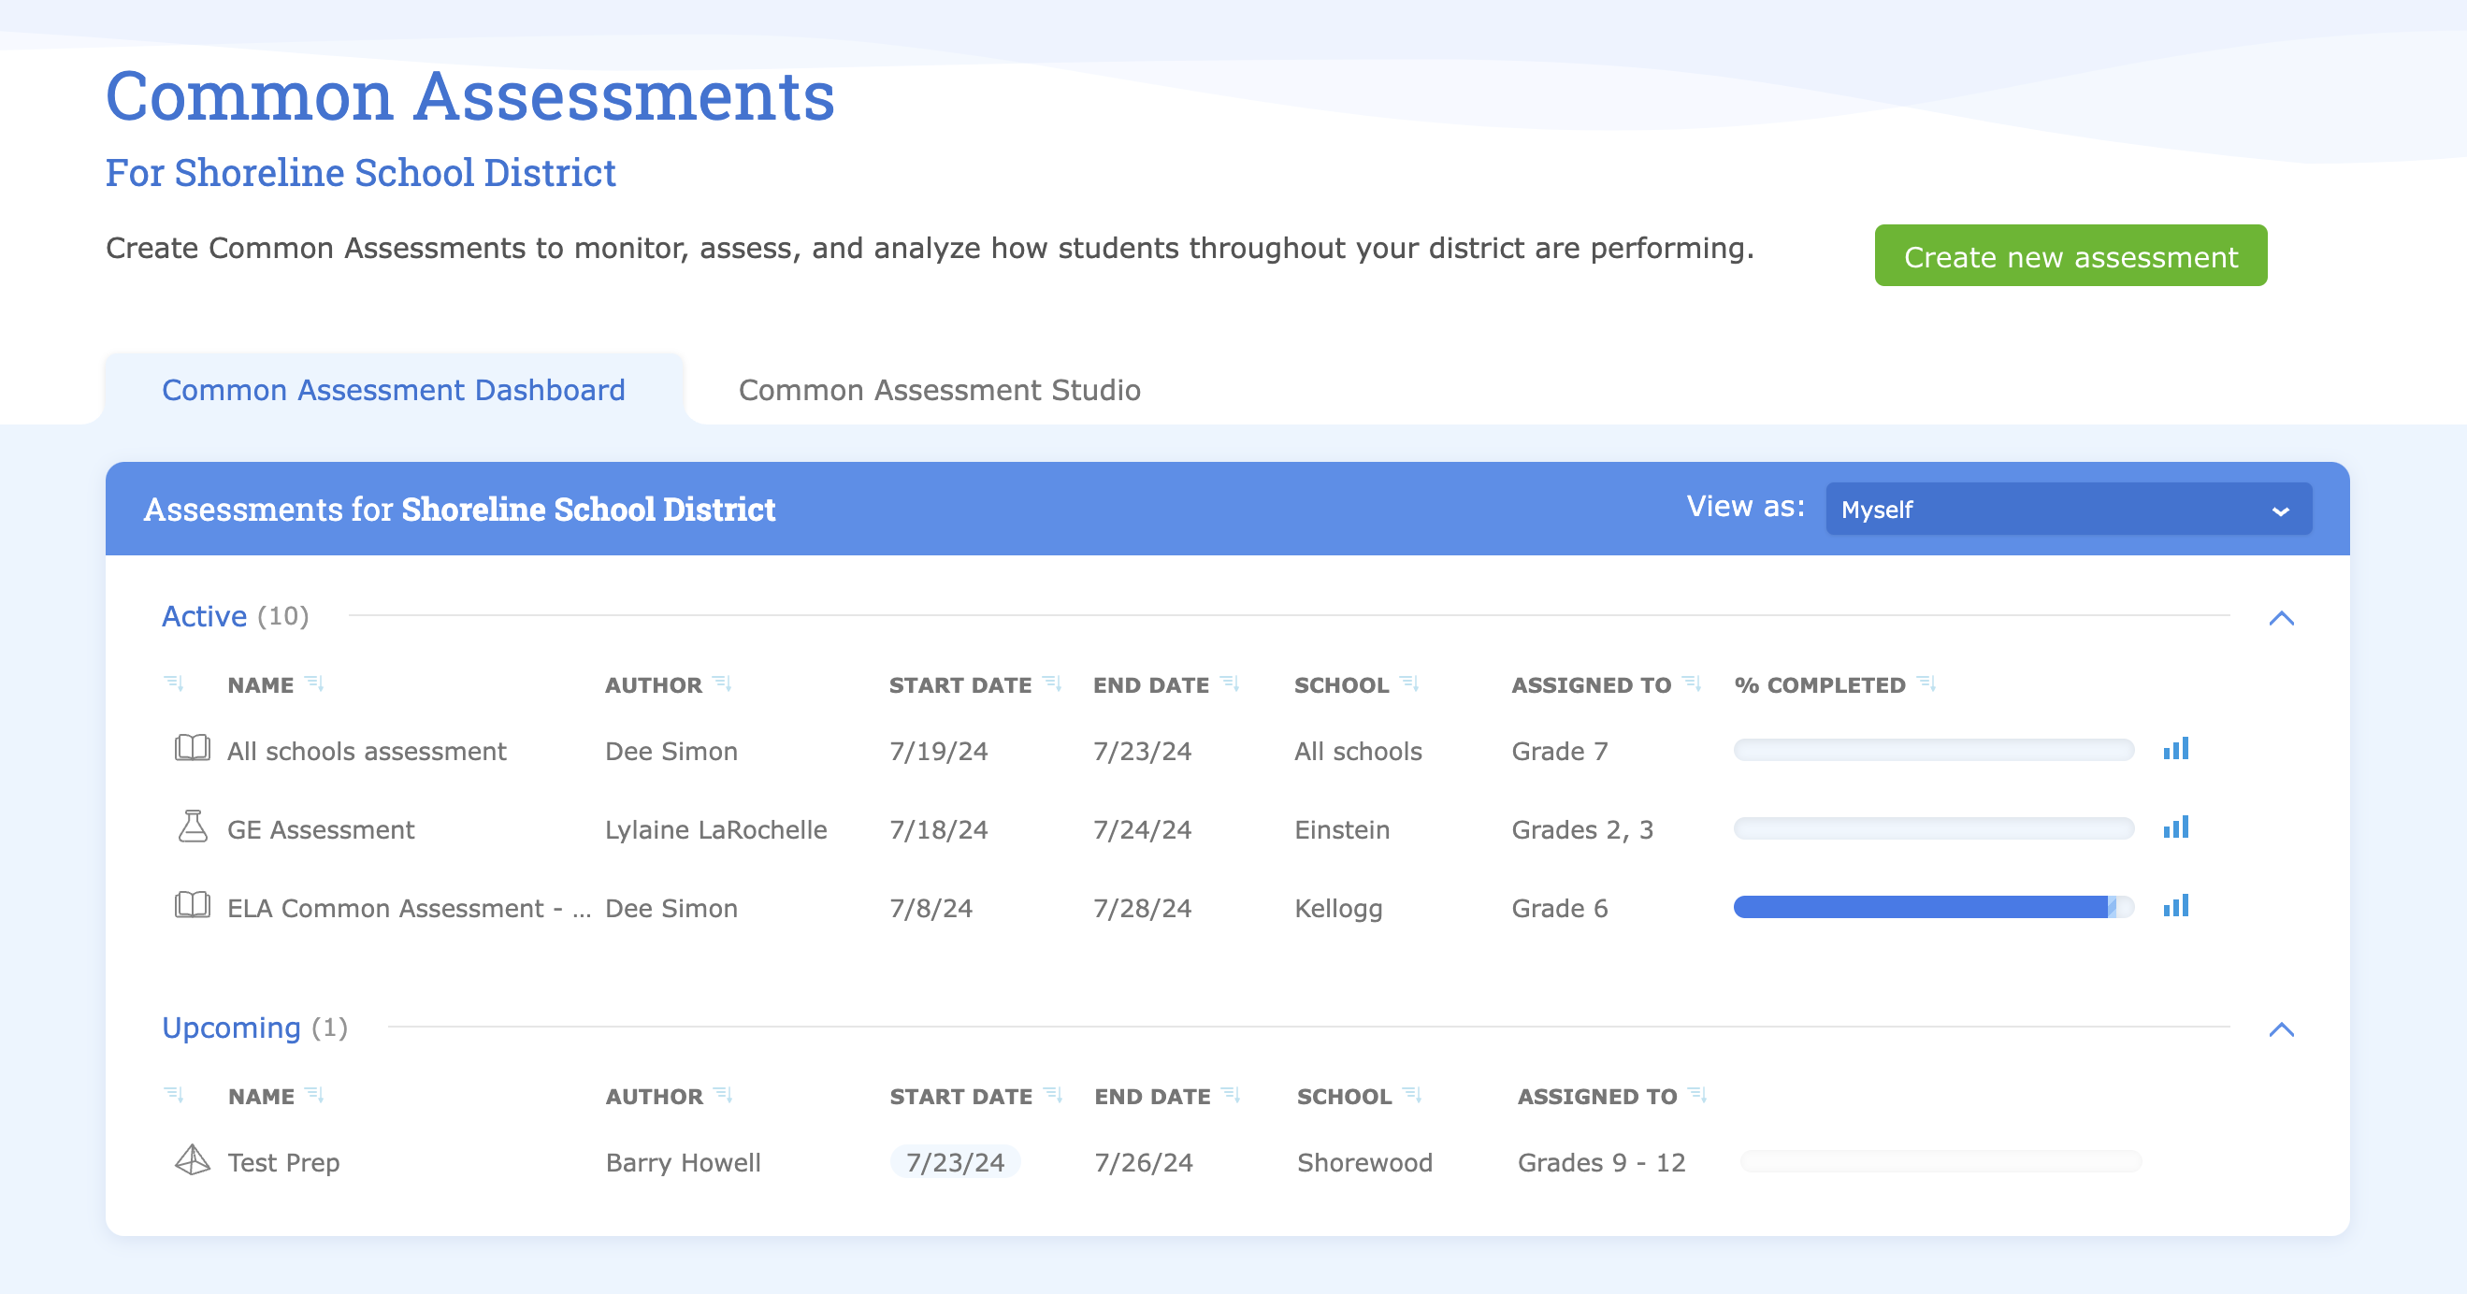The image size is (2467, 1294).
Task: Click Test Prep's highlighted start date 7/23/24
Action: [x=955, y=1161]
